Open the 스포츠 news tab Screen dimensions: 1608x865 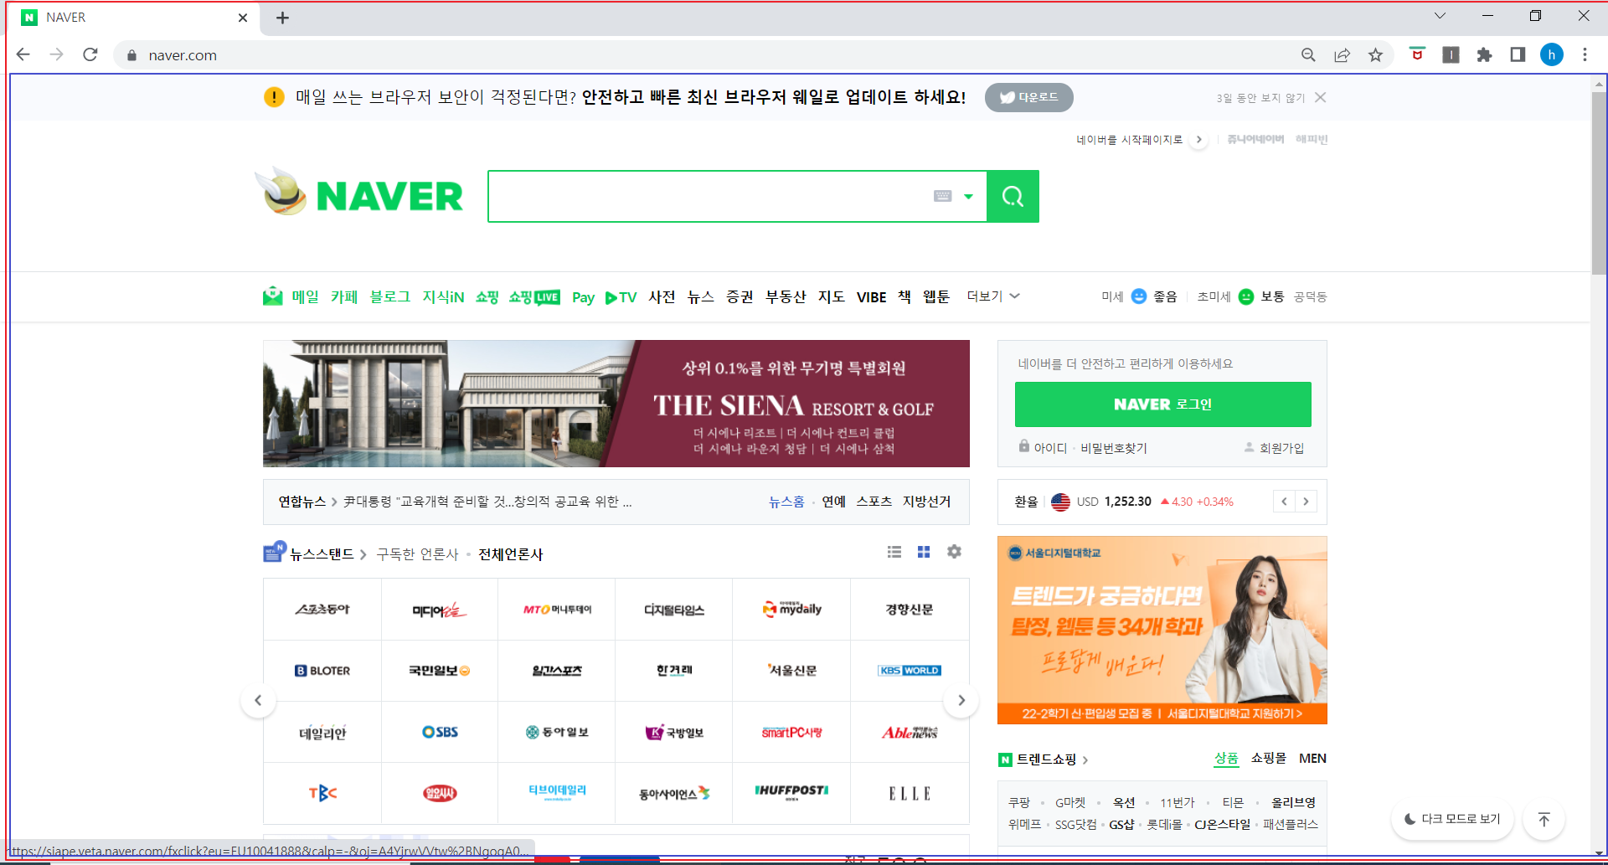point(874,502)
